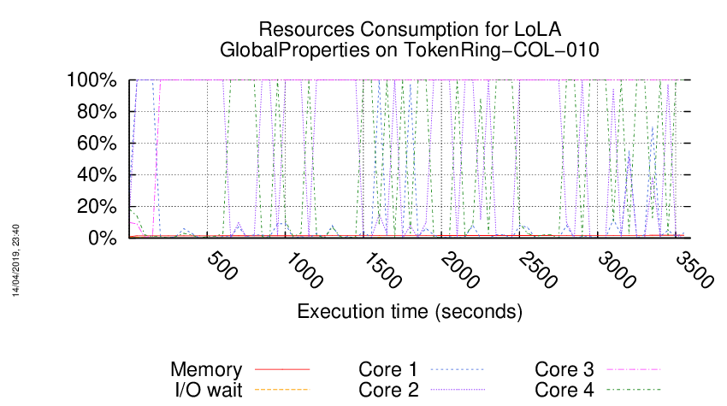727x406 pixels.
Task: Click the 1500 x-axis tick label
Action: click(383, 270)
